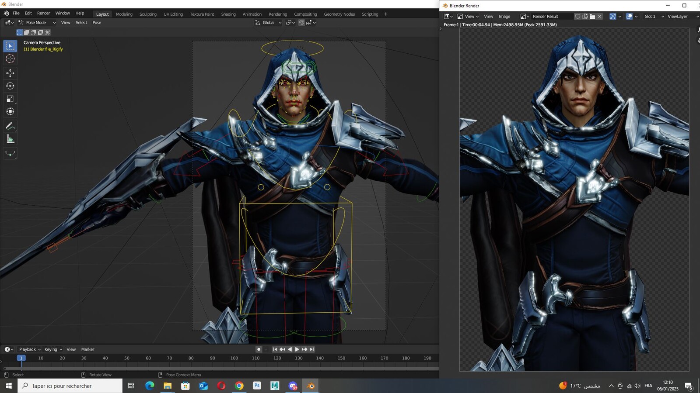Viewport: 700px width, 393px height.
Task: Open the Pose Mode dropdown
Action: tap(37, 23)
